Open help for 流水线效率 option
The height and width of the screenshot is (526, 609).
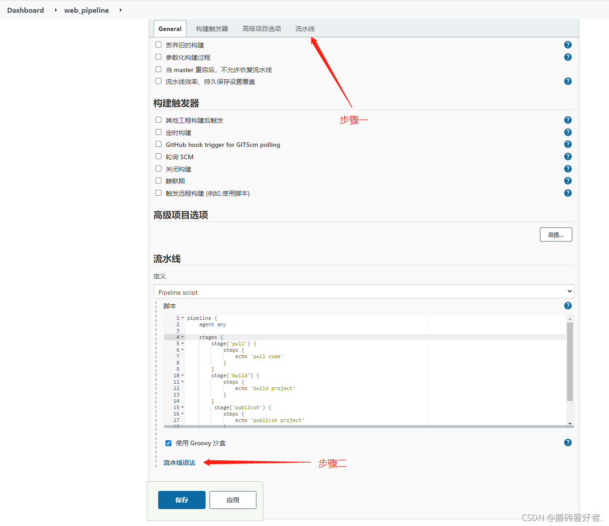pos(568,81)
